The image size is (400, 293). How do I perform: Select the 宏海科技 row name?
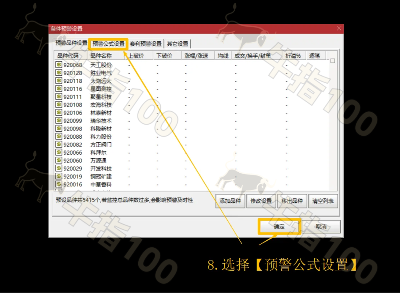tap(101, 105)
